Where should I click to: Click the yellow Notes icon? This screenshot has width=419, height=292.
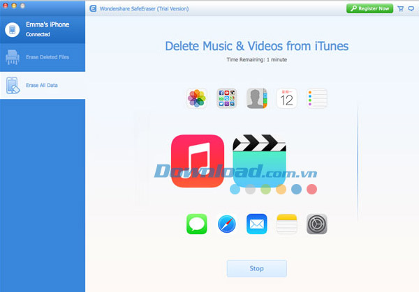coord(286,224)
